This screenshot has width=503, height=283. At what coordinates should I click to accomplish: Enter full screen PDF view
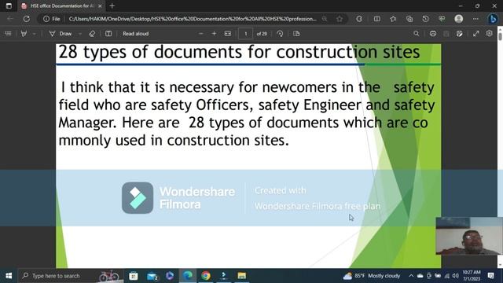pos(475,33)
